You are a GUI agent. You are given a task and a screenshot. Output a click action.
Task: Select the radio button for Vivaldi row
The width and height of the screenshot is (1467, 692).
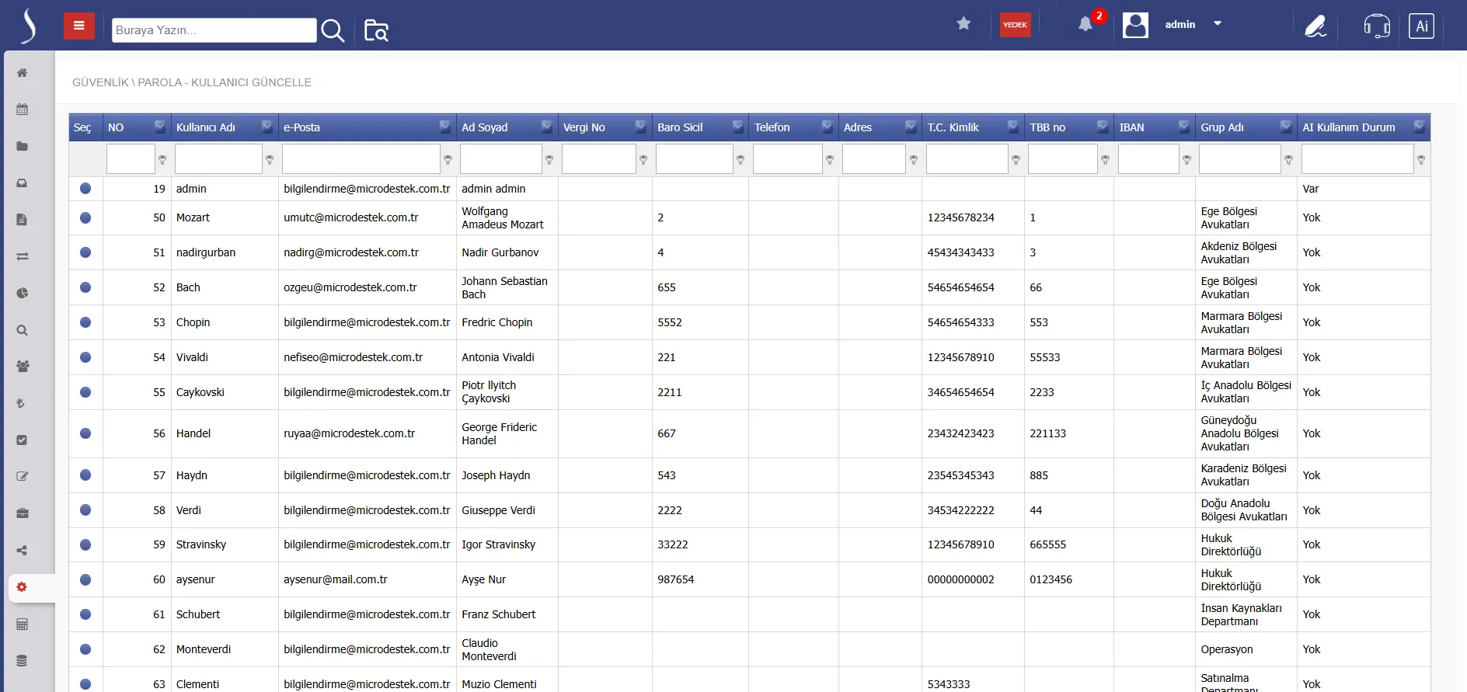pos(85,357)
